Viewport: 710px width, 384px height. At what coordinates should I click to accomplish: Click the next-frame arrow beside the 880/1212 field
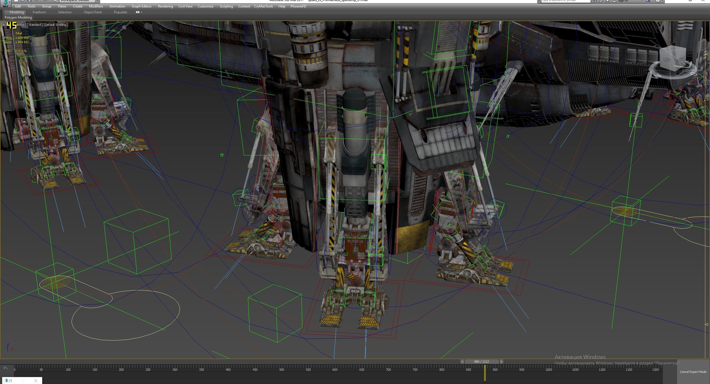coord(501,361)
